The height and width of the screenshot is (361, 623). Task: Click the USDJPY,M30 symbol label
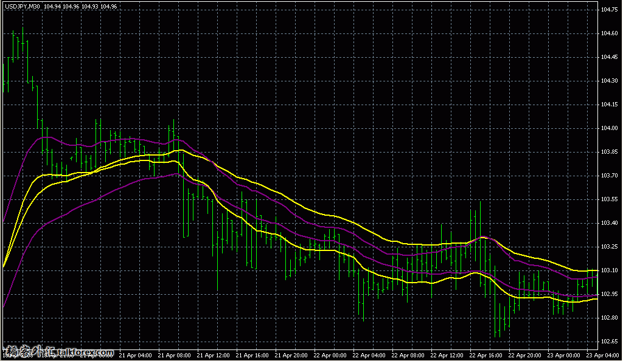click(x=23, y=7)
